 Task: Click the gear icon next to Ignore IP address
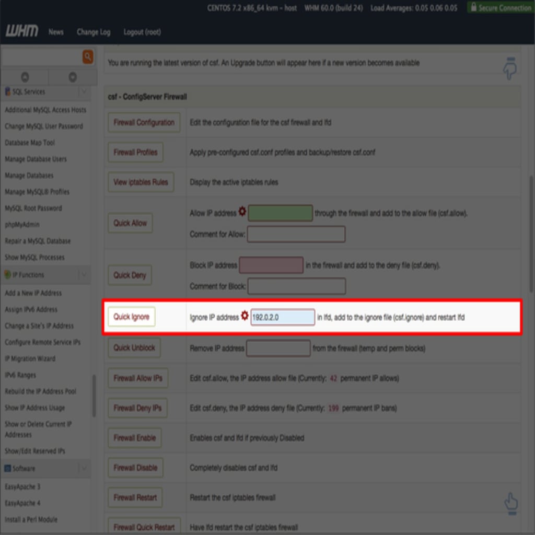(x=245, y=316)
